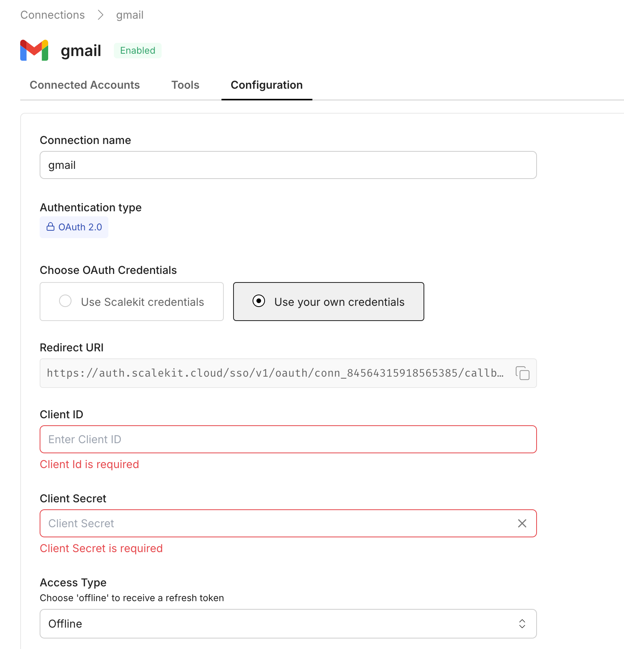This screenshot has width=624, height=649.
Task: Click the gmail breadcrumb entry
Action: [x=129, y=15]
